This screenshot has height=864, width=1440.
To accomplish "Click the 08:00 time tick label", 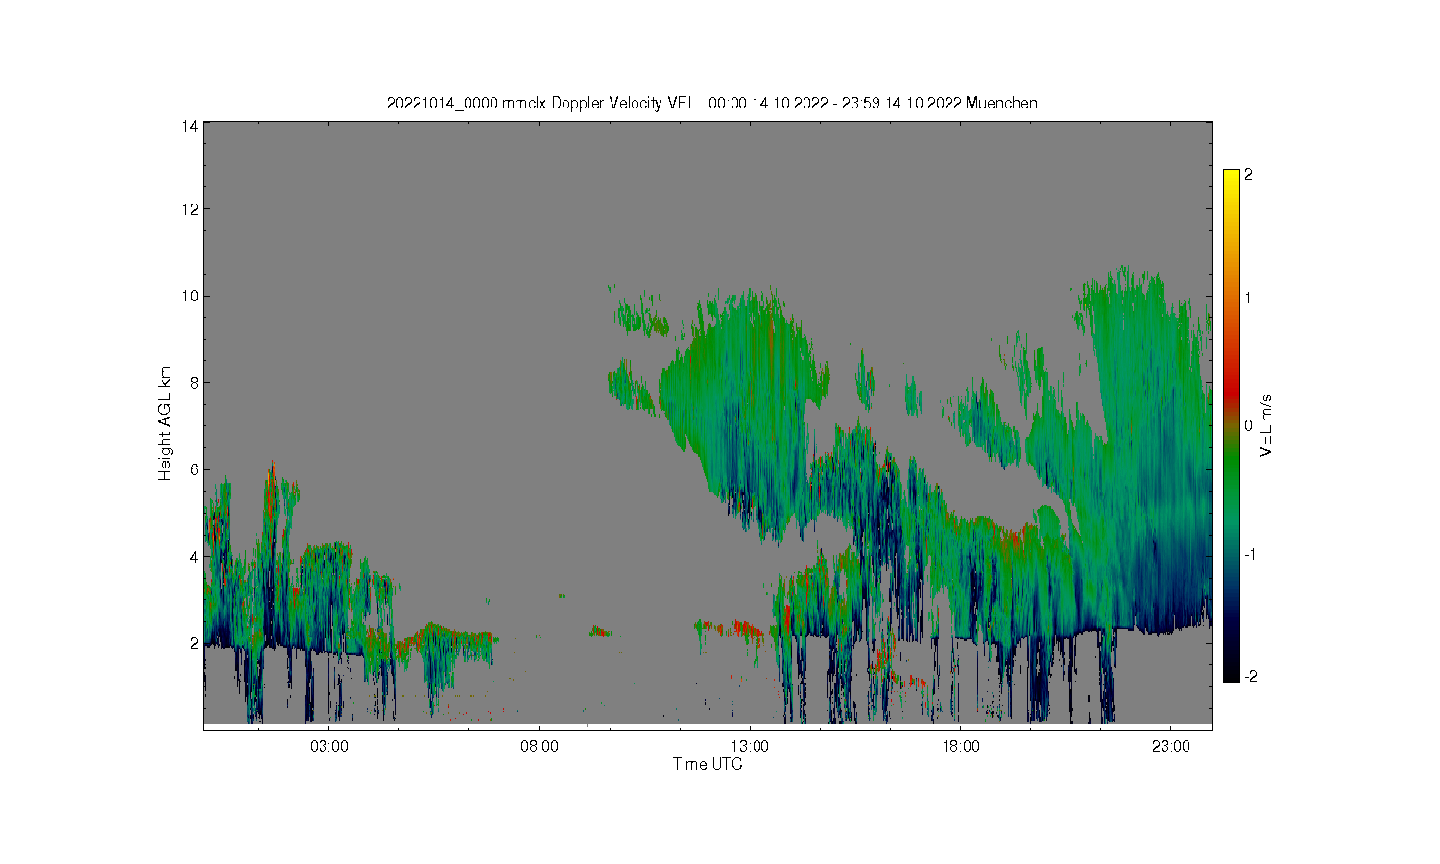I will [539, 746].
